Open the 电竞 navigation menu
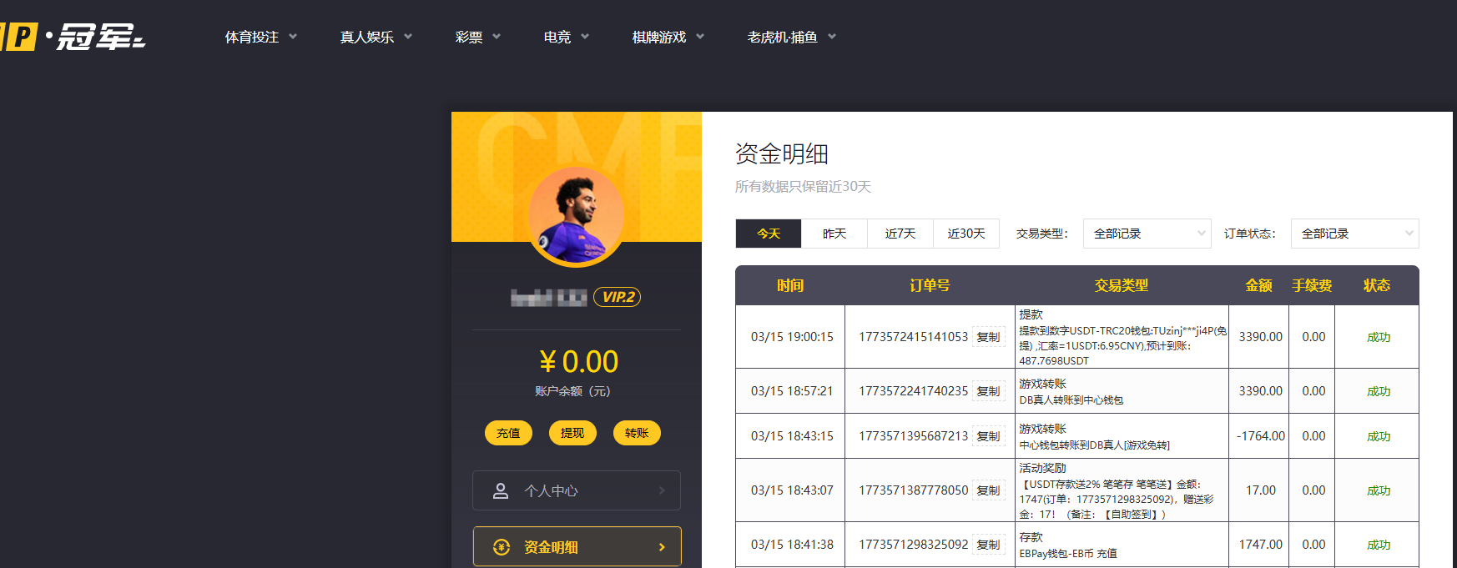This screenshot has height=568, width=1457. 567,37
